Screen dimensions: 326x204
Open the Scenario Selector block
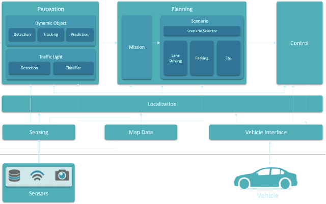pyautogui.click(x=202, y=31)
